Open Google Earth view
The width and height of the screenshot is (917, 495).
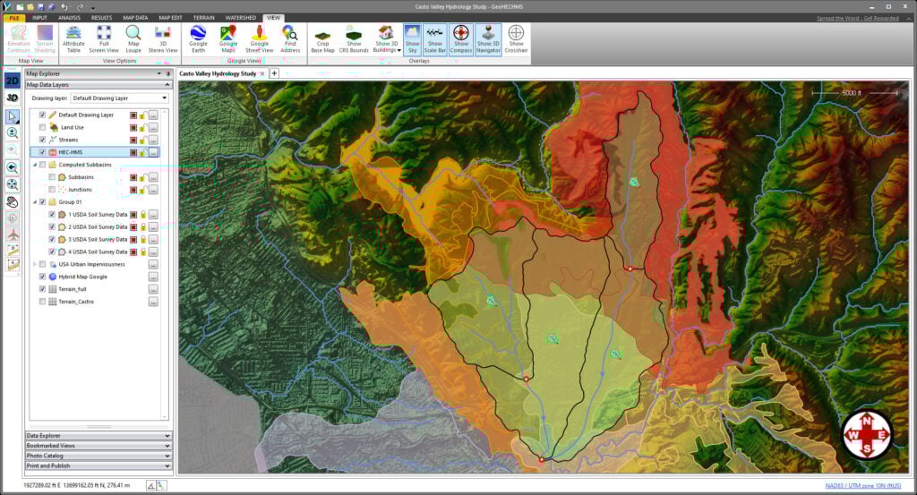198,39
